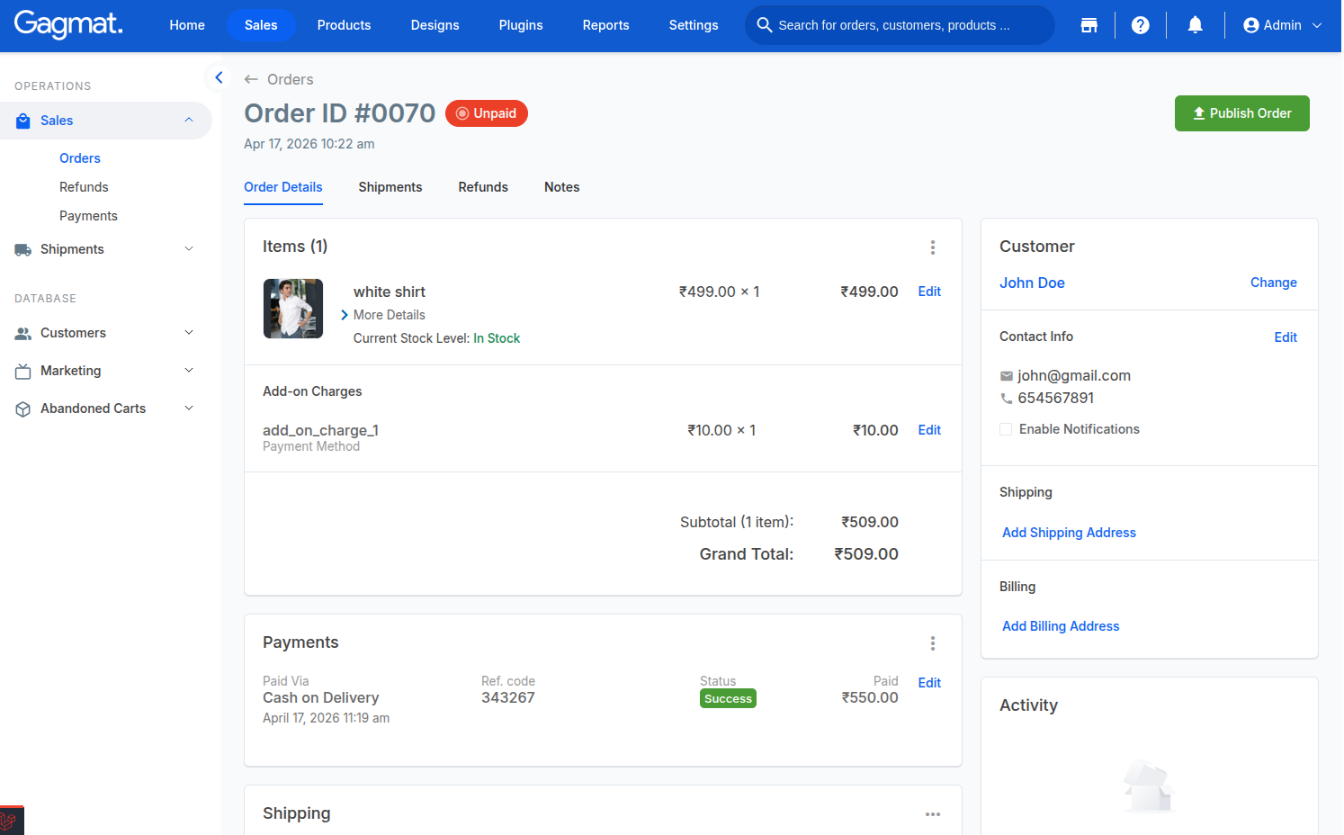Click the Ref. code value 343267
The height and width of the screenshot is (835, 1344).
(x=508, y=698)
